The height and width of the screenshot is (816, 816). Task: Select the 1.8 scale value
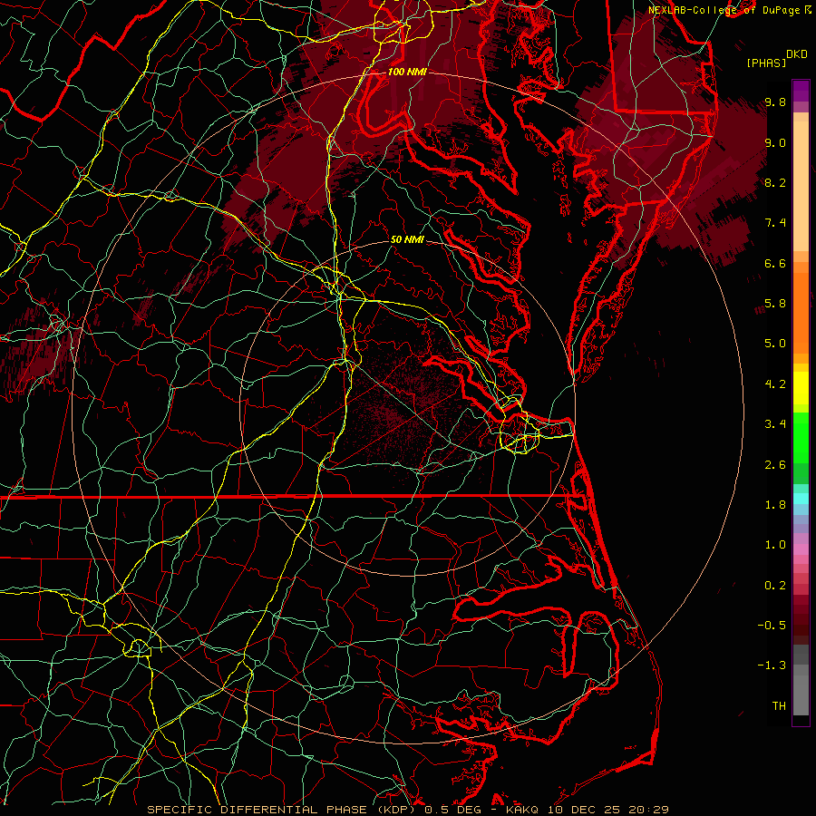[x=775, y=505]
